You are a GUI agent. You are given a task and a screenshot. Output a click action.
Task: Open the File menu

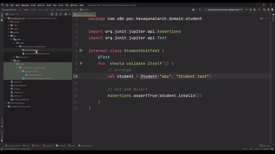7,5
